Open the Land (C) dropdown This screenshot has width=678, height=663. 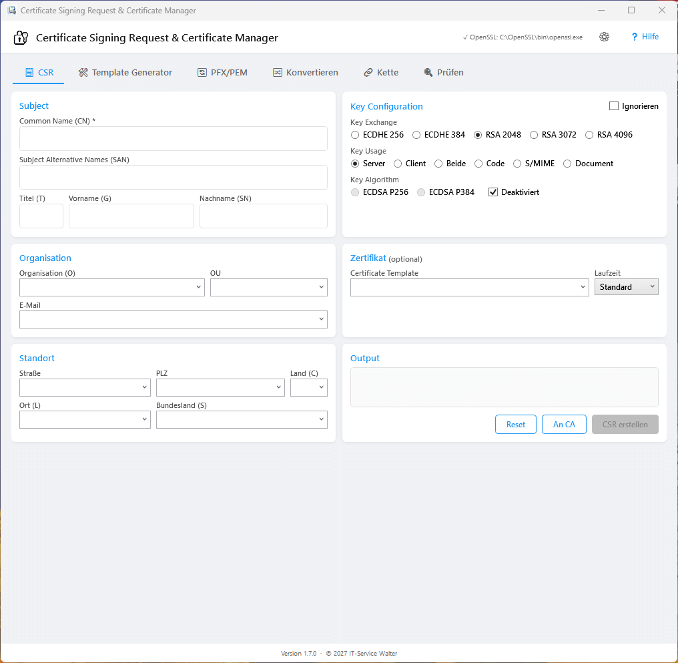click(x=309, y=387)
